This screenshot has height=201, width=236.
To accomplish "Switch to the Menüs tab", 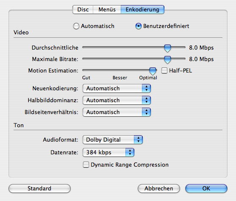I will 107,9.
